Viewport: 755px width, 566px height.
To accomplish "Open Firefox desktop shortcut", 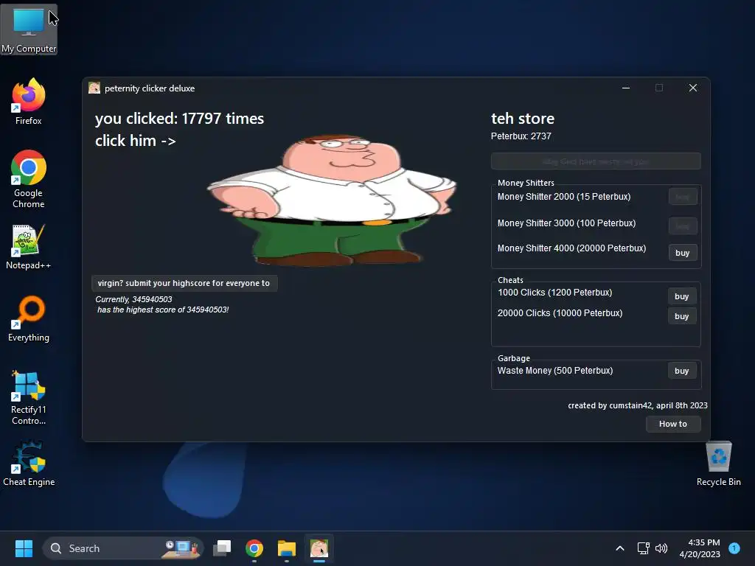I will pyautogui.click(x=29, y=102).
